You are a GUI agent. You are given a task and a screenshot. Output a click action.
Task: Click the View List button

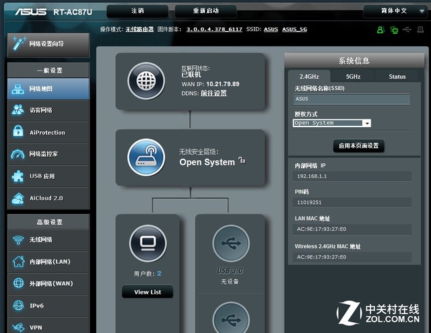click(147, 292)
